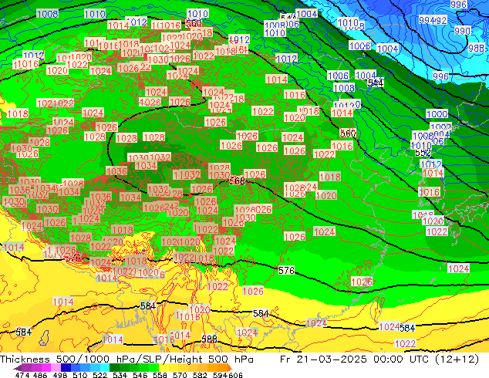This screenshot has width=489, height=378.
Task: Click the map title starting with Thickness 500/1000
Action: 126,359
